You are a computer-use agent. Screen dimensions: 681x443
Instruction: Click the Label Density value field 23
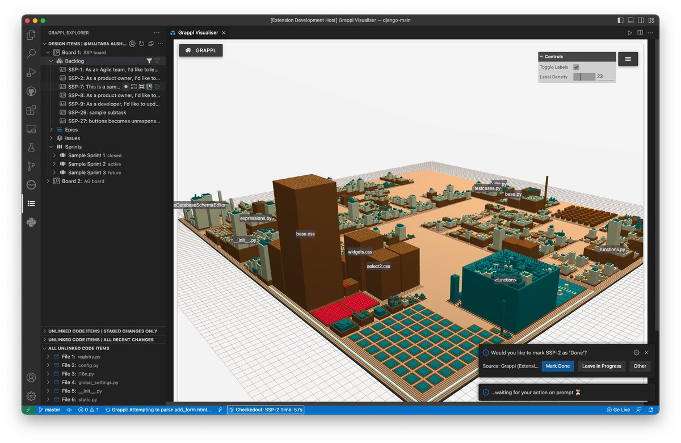pyautogui.click(x=605, y=77)
